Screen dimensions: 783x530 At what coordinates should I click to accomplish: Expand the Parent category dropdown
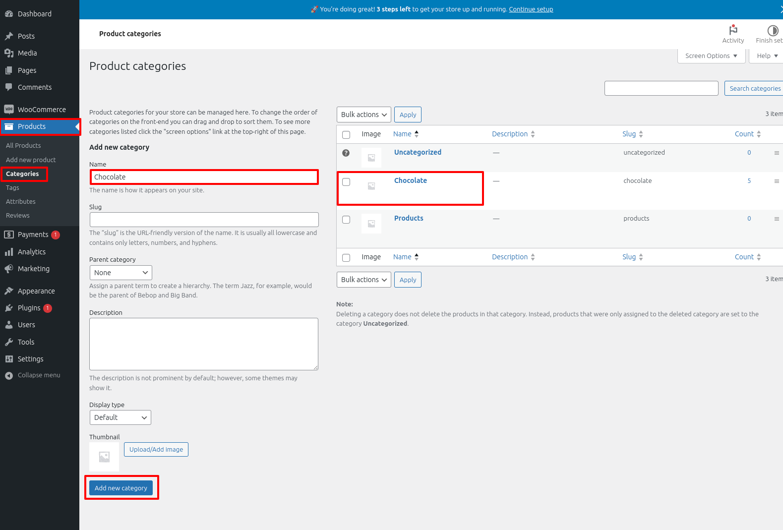120,273
